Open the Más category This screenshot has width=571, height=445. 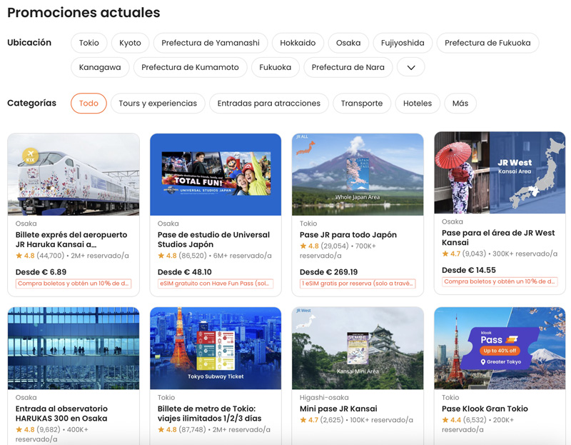460,104
